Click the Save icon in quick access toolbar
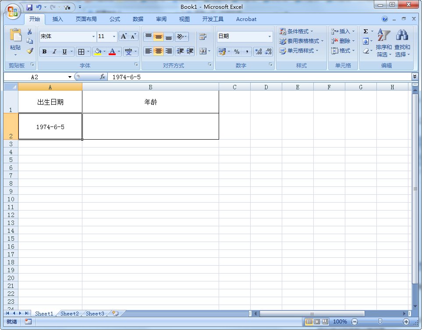 [29, 7]
